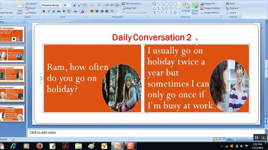This screenshot has width=268, height=150.
Task: Open the Paragraph dialog launcher
Action: (148, 17)
